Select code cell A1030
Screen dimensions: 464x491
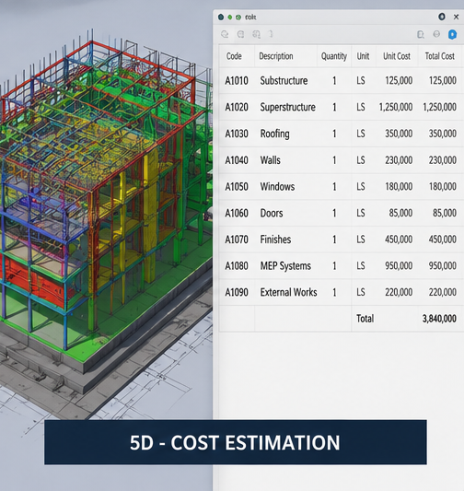(237, 134)
